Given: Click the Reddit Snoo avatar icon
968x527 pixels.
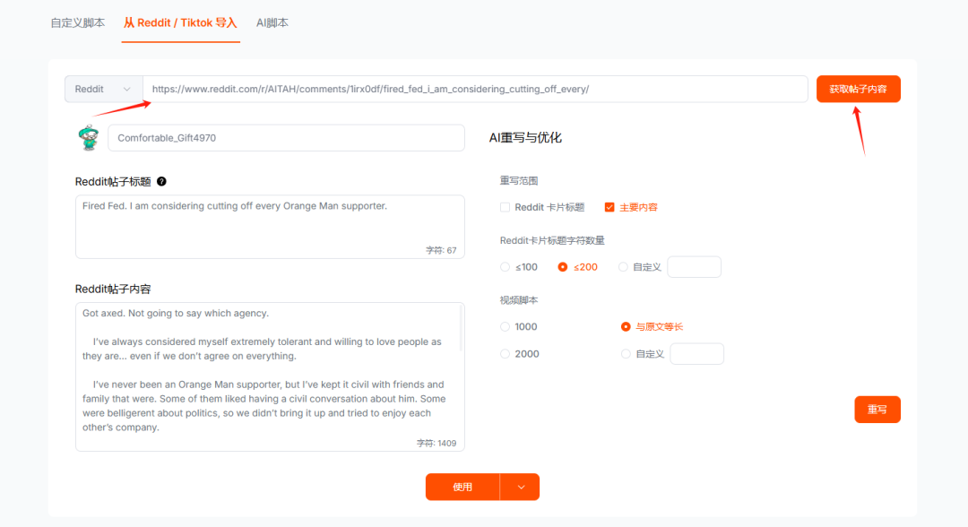Looking at the screenshot, I should [x=87, y=137].
